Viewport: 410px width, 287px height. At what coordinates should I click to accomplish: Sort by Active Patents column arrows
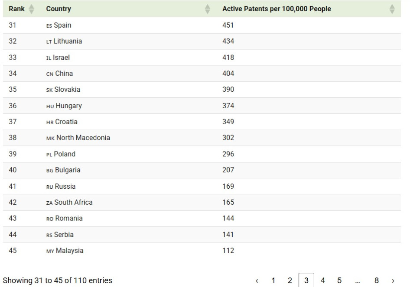pyautogui.click(x=392, y=9)
